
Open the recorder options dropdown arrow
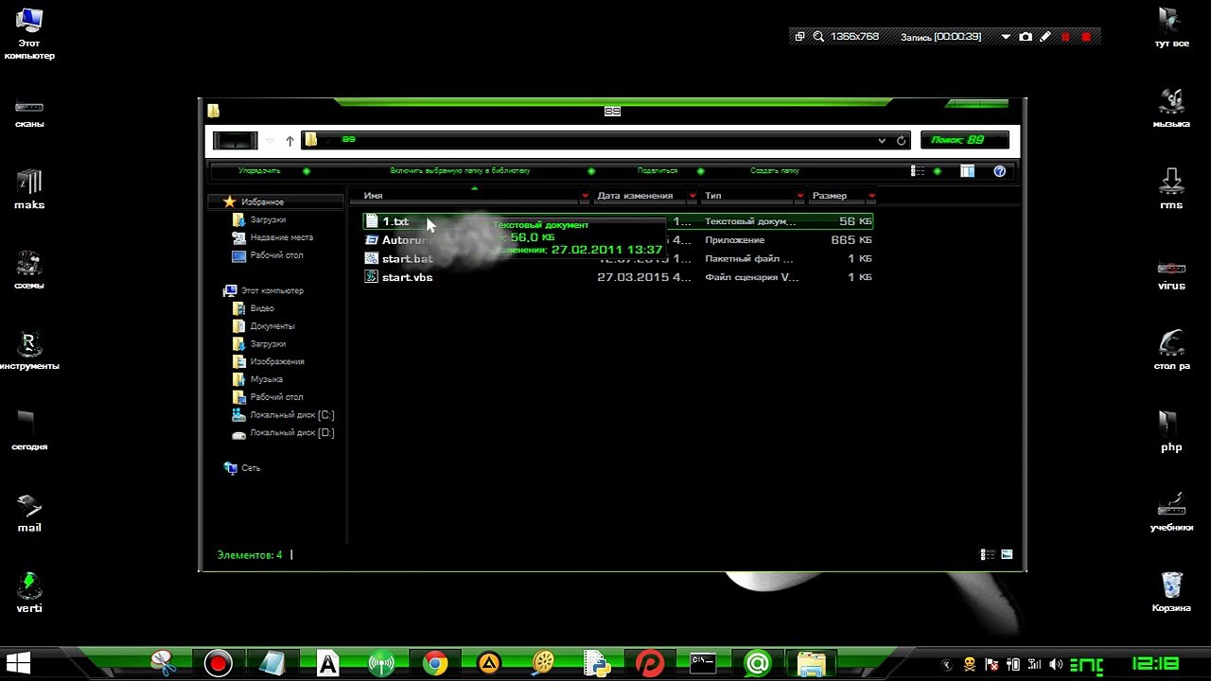[1005, 37]
